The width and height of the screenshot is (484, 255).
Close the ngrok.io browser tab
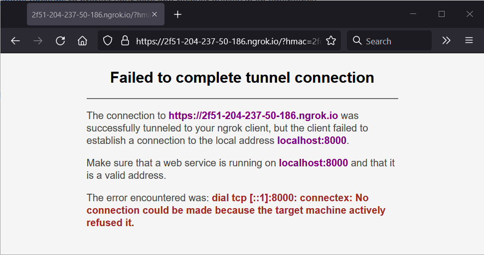[158, 14]
